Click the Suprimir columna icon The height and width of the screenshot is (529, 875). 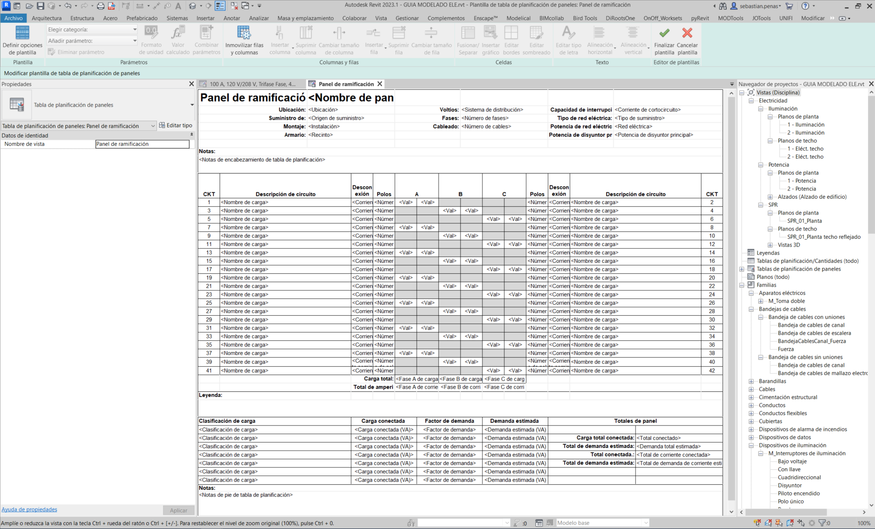(305, 32)
